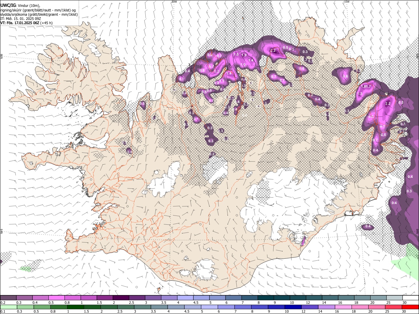This screenshot has width=419, height=314.
Task: Click the 'VT: Fös. 17.01.2025 06Z (+45 h)' line
Action: coord(27,23)
